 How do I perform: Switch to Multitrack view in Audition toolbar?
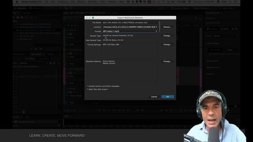click(35, 8)
